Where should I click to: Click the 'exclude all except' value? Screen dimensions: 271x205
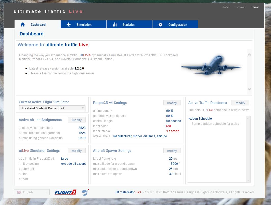73,164
